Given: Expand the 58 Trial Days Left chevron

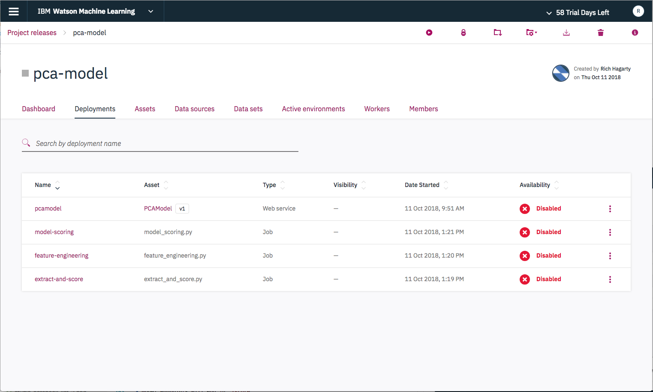Looking at the screenshot, I should 549,13.
